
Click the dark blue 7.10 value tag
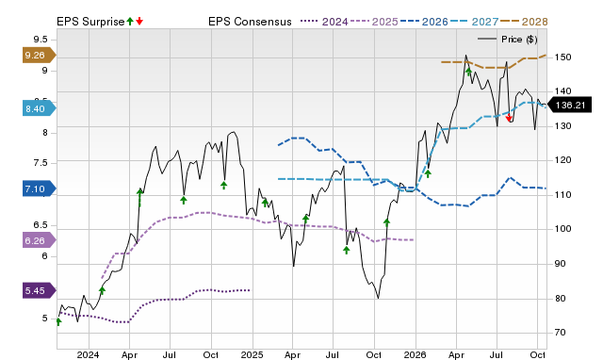click(x=39, y=188)
